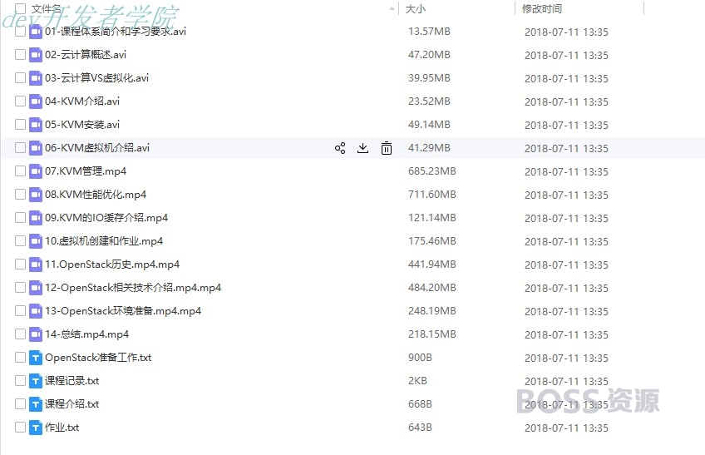The width and height of the screenshot is (705, 455).
Task: Click the video icon of 12-OpenStack相关技术介绍
Action: 36,288
